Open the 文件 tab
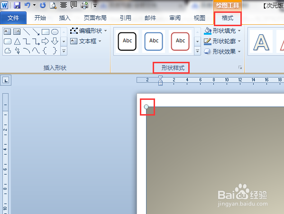Image resolution: width=284 pixels, height=214 pixels. pos(13,18)
